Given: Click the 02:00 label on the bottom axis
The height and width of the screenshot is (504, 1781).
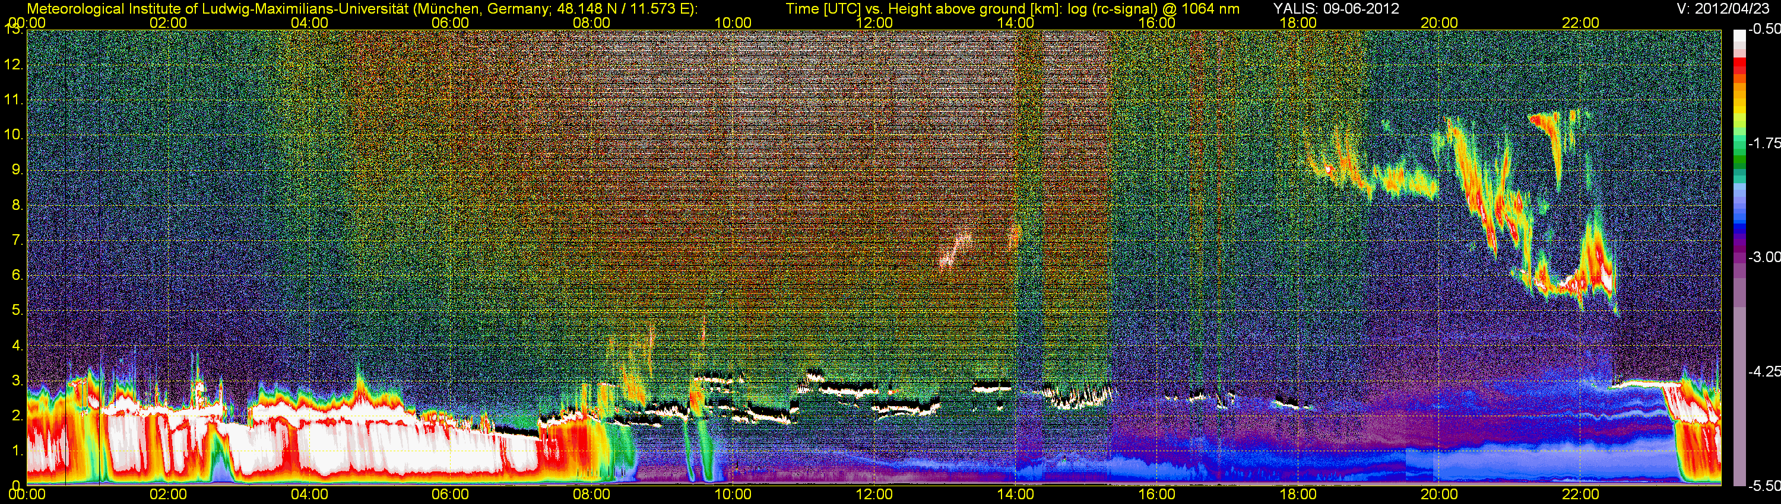Looking at the screenshot, I should [168, 495].
